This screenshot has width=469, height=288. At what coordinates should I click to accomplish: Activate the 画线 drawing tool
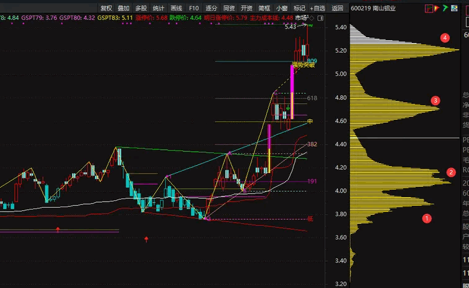point(176,8)
